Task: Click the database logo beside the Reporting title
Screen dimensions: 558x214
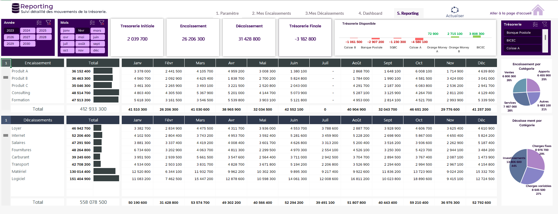Action: point(16,8)
